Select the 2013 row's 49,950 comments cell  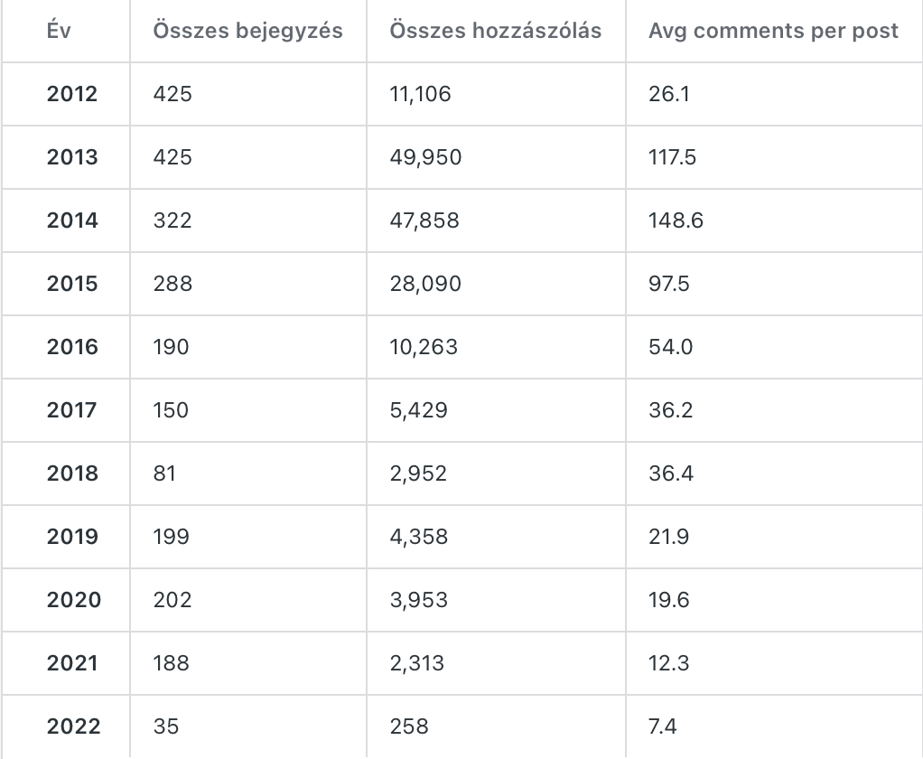425,157
